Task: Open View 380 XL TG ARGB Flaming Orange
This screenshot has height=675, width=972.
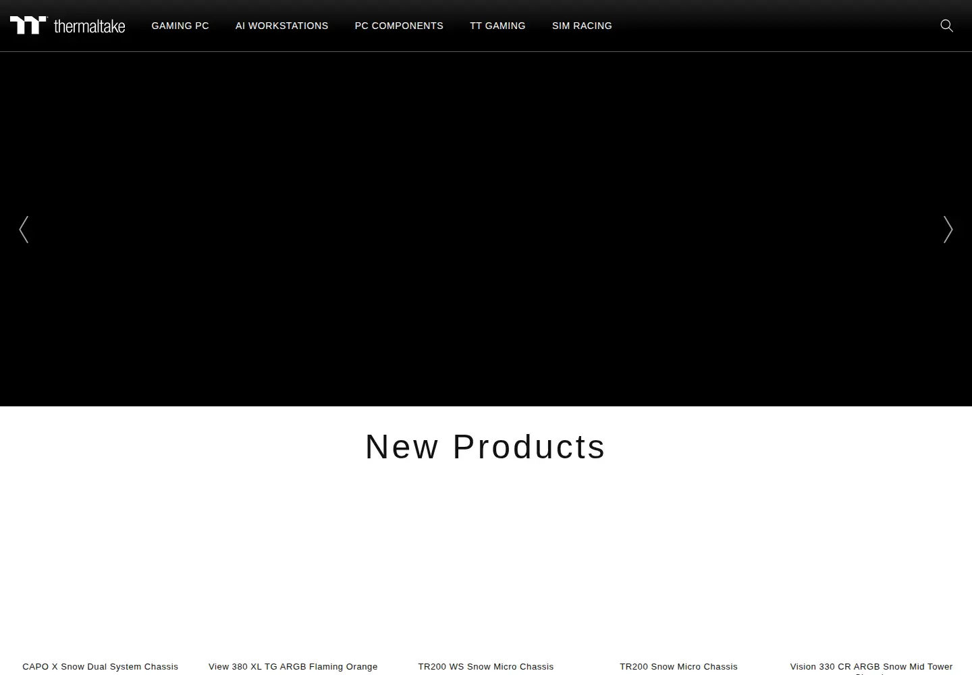Action: [293, 666]
